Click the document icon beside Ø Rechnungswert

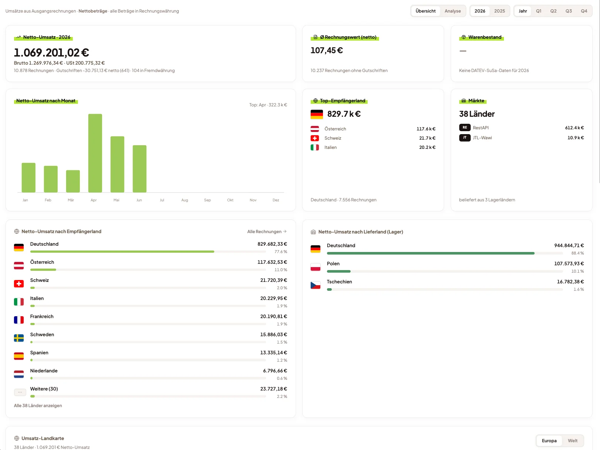(x=316, y=37)
